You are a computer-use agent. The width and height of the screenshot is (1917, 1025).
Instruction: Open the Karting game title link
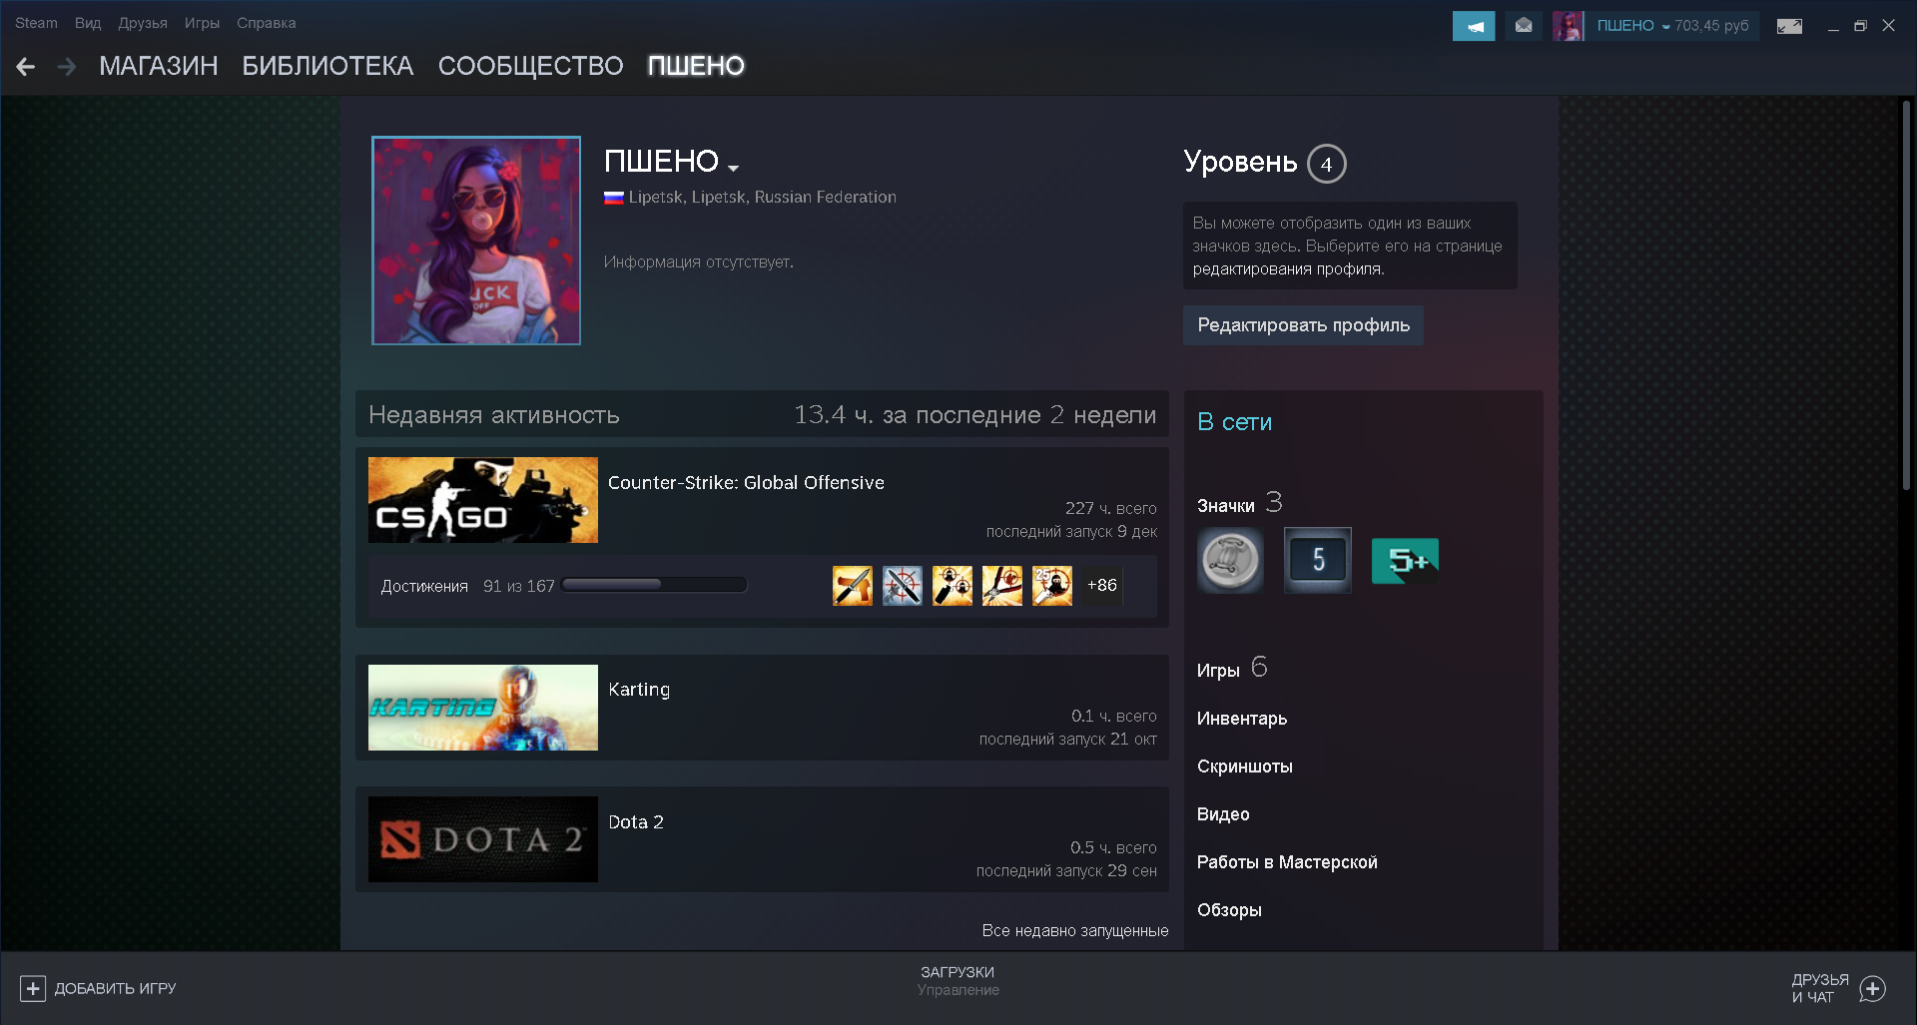click(639, 690)
